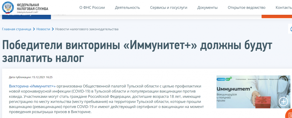Screen dimensions: 292x118
Task: Click the chevron after «Главная страница» breadcrumb
Action: (x=34, y=29)
